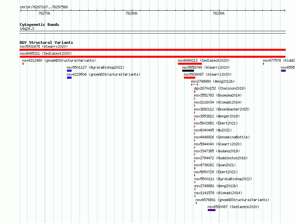Click the 76270k ruler tick label

(x=44, y=13)
